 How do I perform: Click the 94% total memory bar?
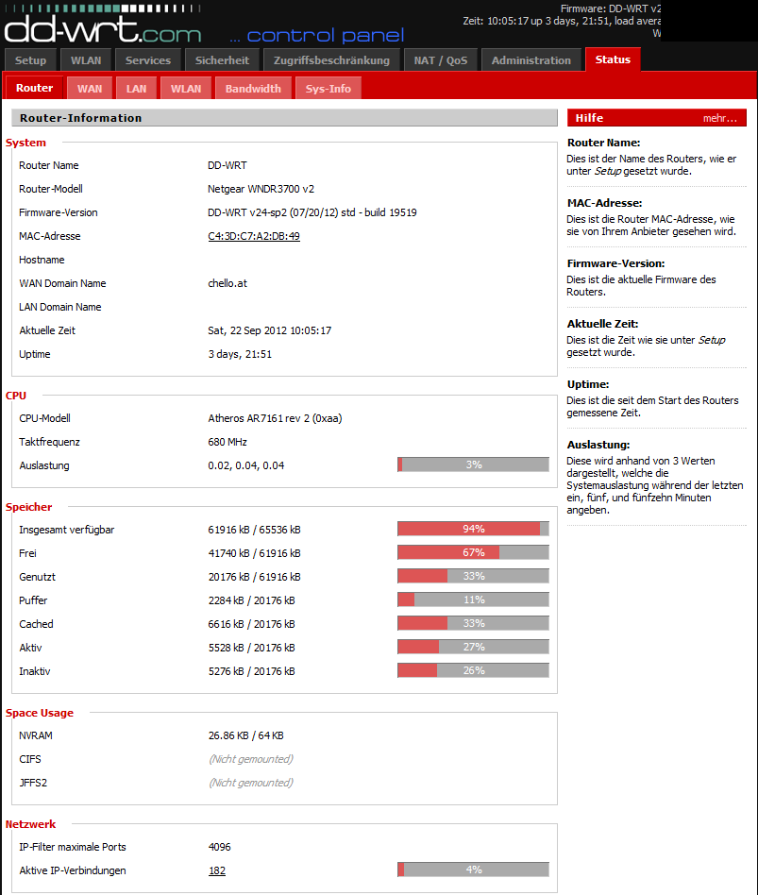point(473,529)
